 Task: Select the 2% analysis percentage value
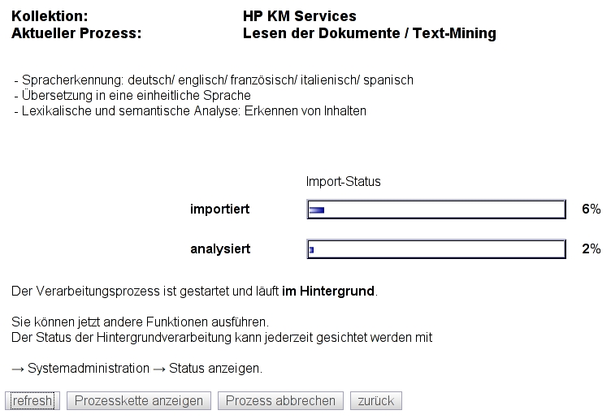pos(591,249)
